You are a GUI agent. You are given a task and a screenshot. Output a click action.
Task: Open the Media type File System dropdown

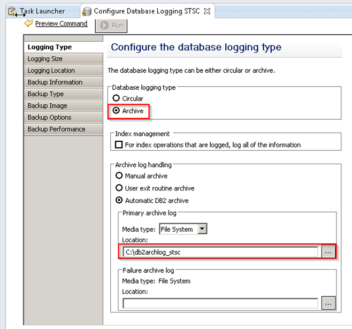pos(202,229)
